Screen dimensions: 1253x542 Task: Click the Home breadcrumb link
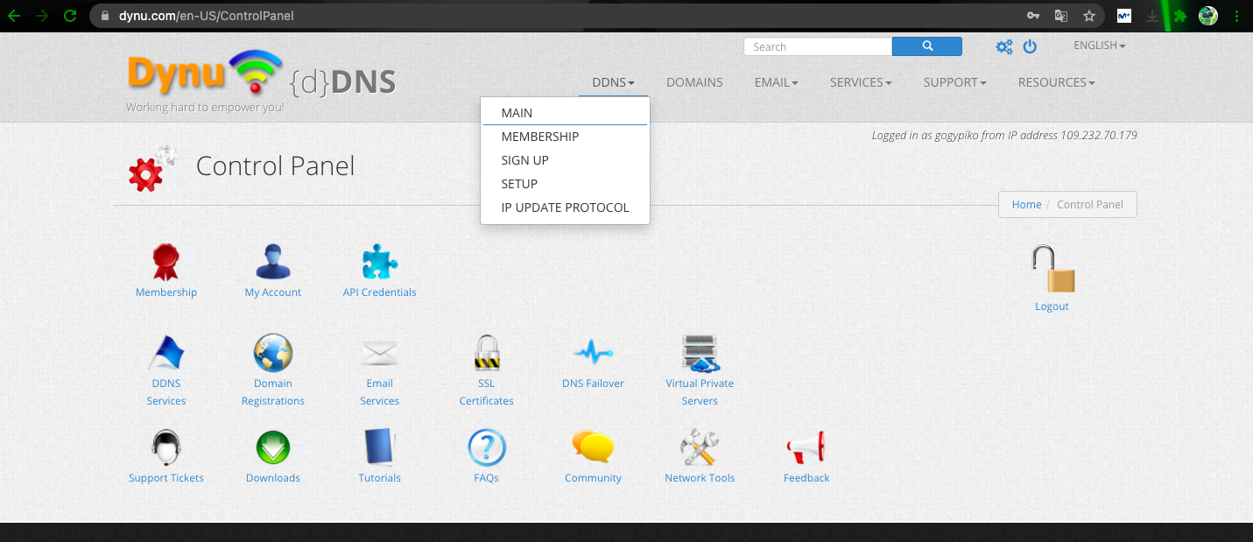pos(1026,204)
